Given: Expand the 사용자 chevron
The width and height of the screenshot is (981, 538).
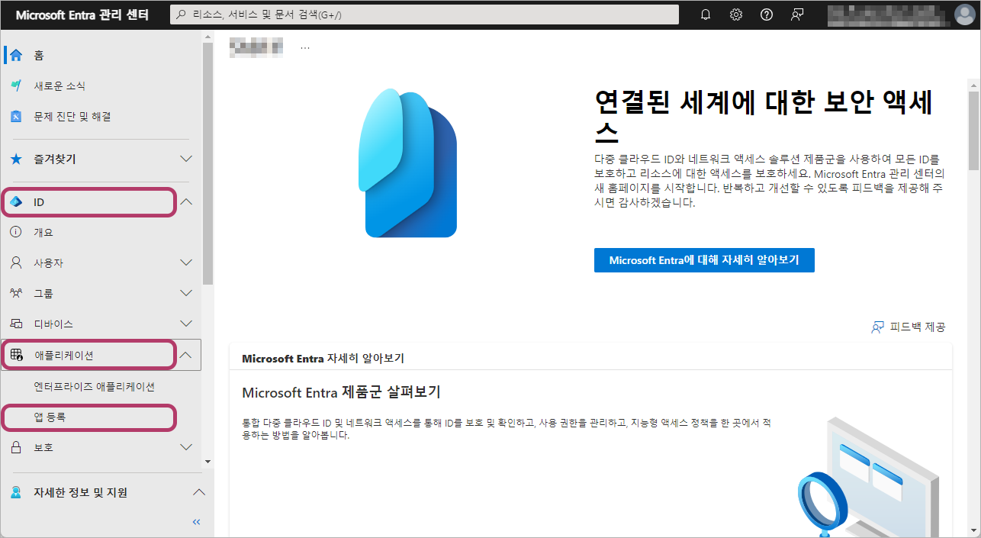Looking at the screenshot, I should click(186, 263).
